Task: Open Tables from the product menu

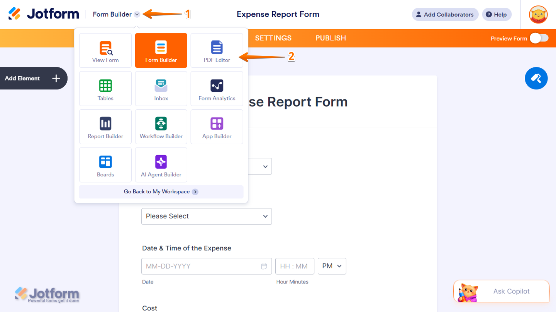Action: point(105,89)
